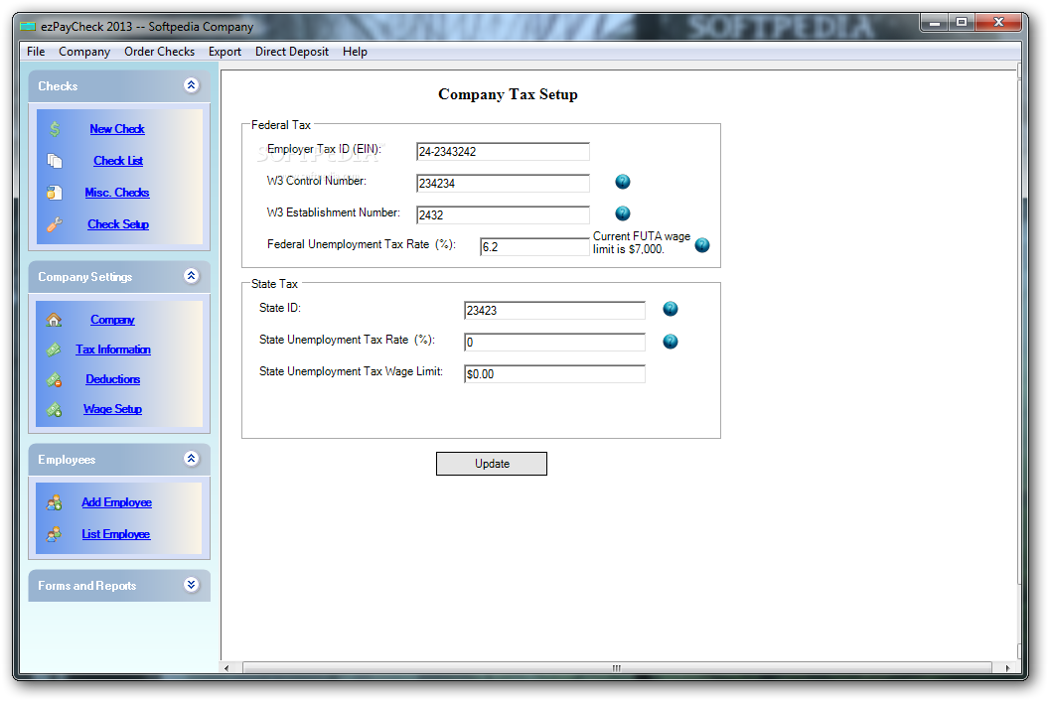Go to the Wage Setup link
Viewport: 1049px width, 701px height.
(112, 409)
